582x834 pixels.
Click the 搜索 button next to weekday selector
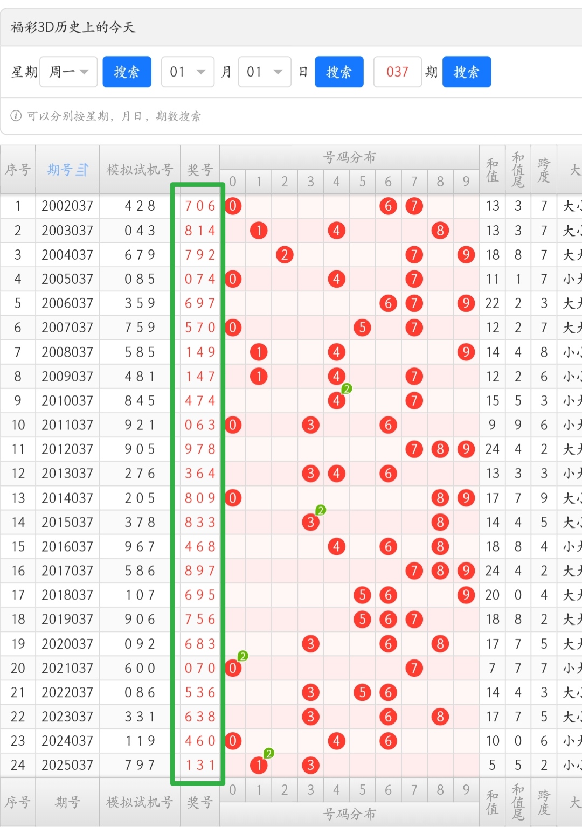pos(127,72)
